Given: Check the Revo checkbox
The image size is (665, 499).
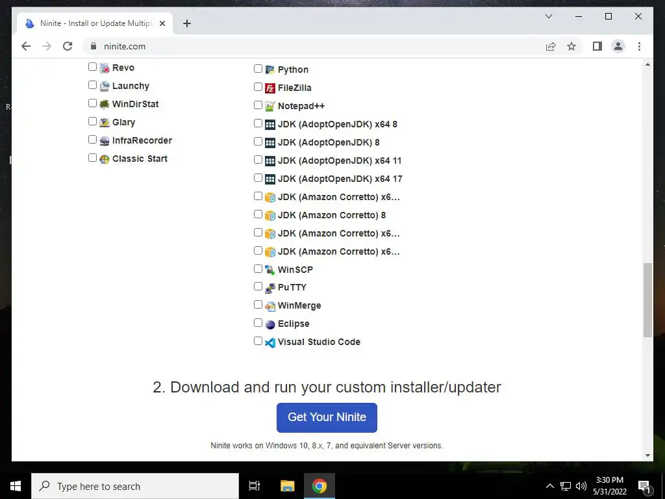Looking at the screenshot, I should pos(92,67).
